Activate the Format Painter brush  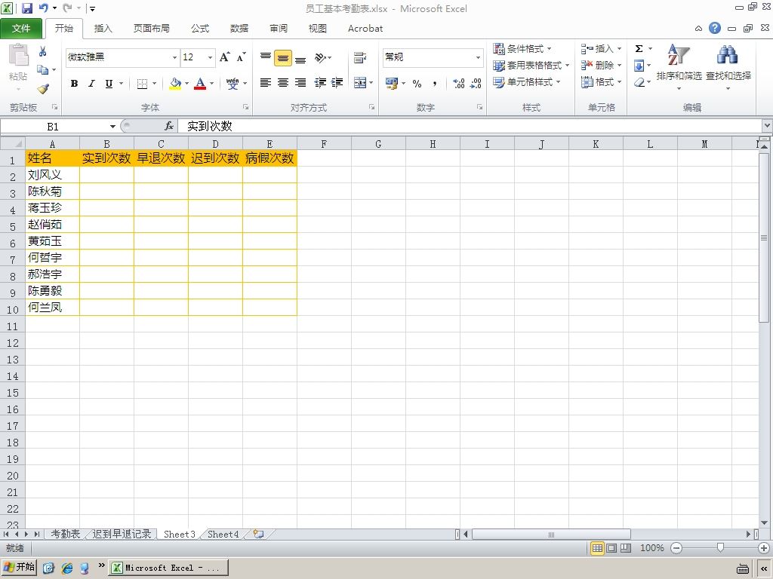(x=43, y=89)
